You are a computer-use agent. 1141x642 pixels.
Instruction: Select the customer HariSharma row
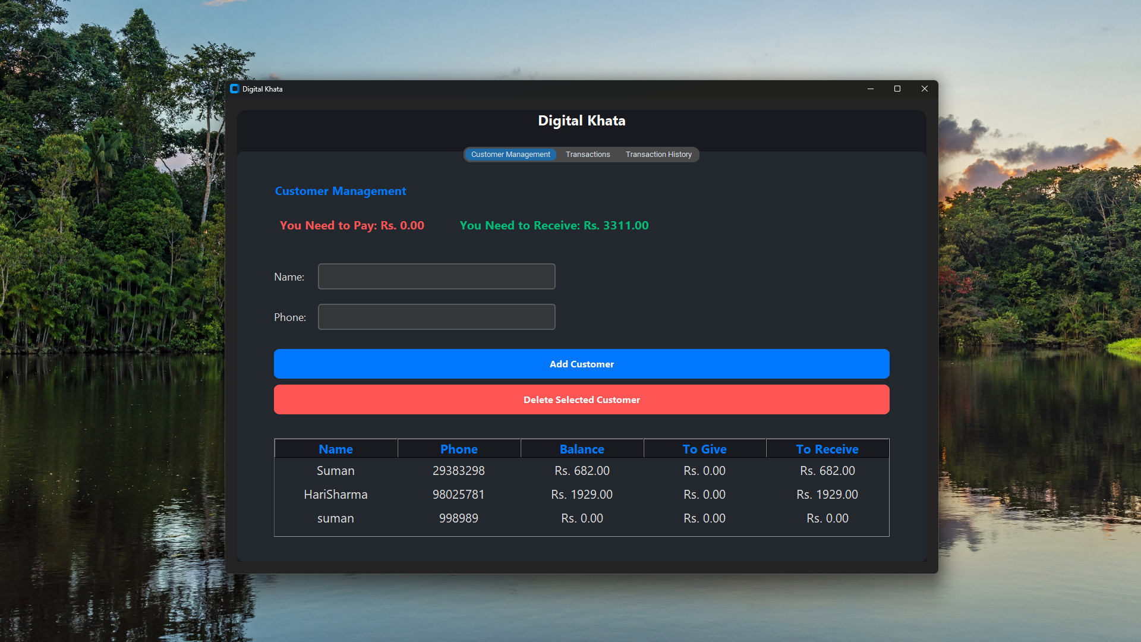(336, 494)
